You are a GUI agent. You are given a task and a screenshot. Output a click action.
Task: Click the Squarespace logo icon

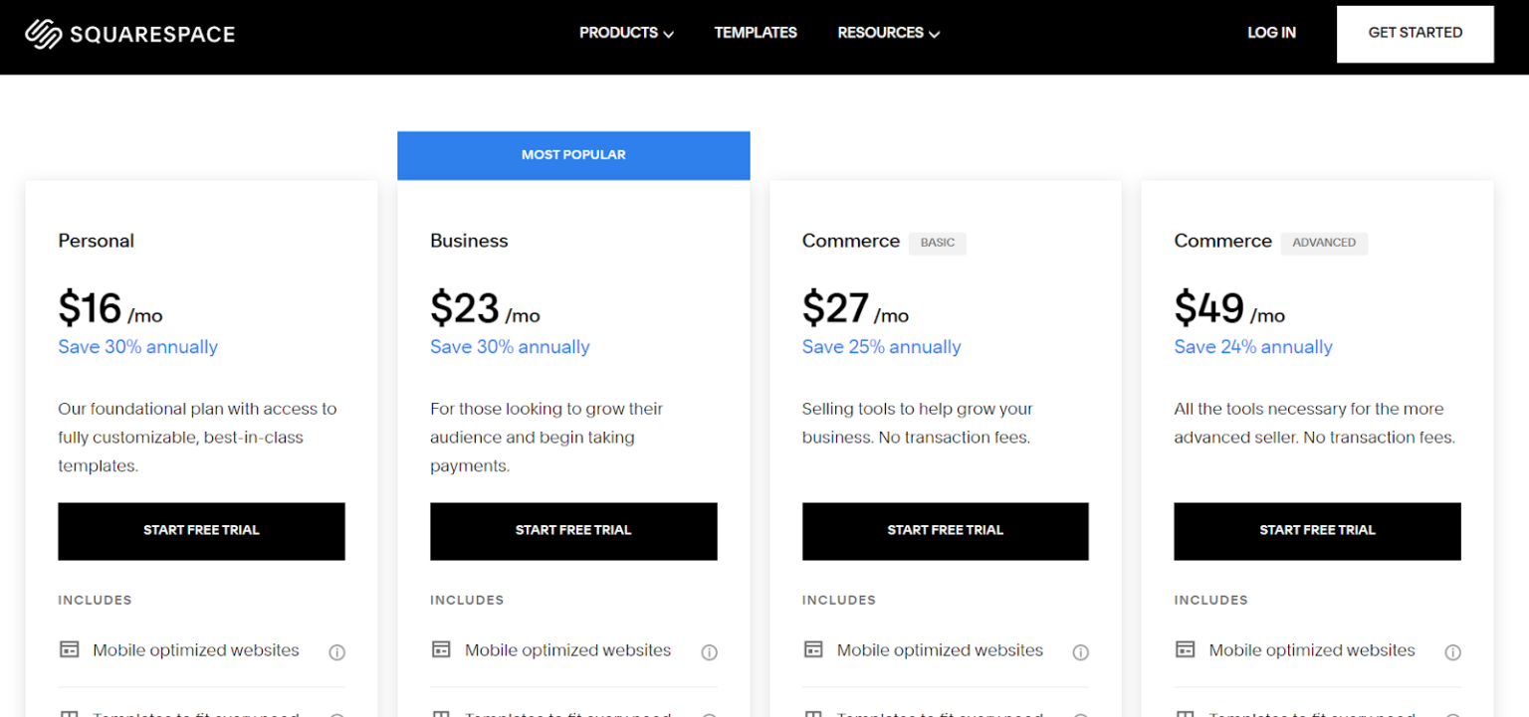pyautogui.click(x=42, y=33)
